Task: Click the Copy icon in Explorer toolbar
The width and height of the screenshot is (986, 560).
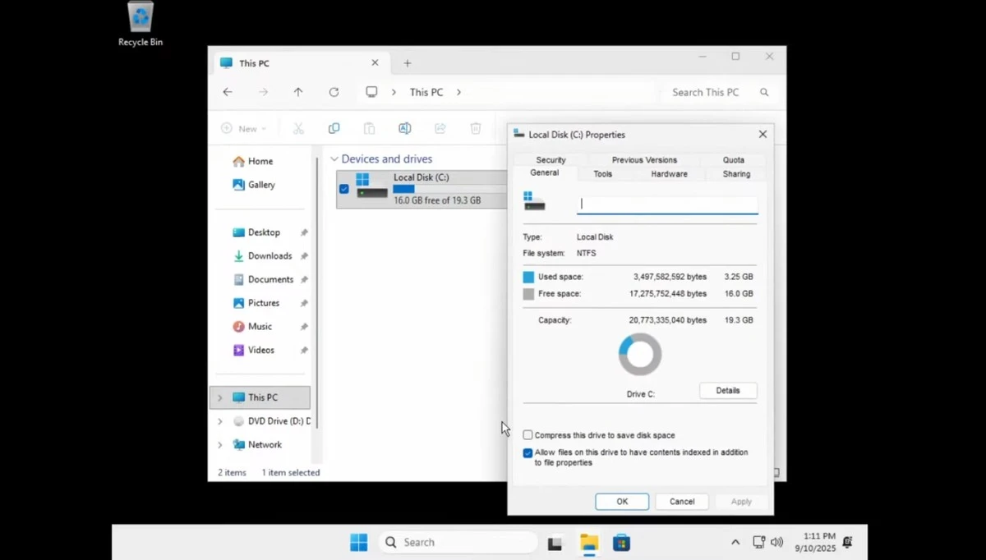Action: (x=334, y=128)
